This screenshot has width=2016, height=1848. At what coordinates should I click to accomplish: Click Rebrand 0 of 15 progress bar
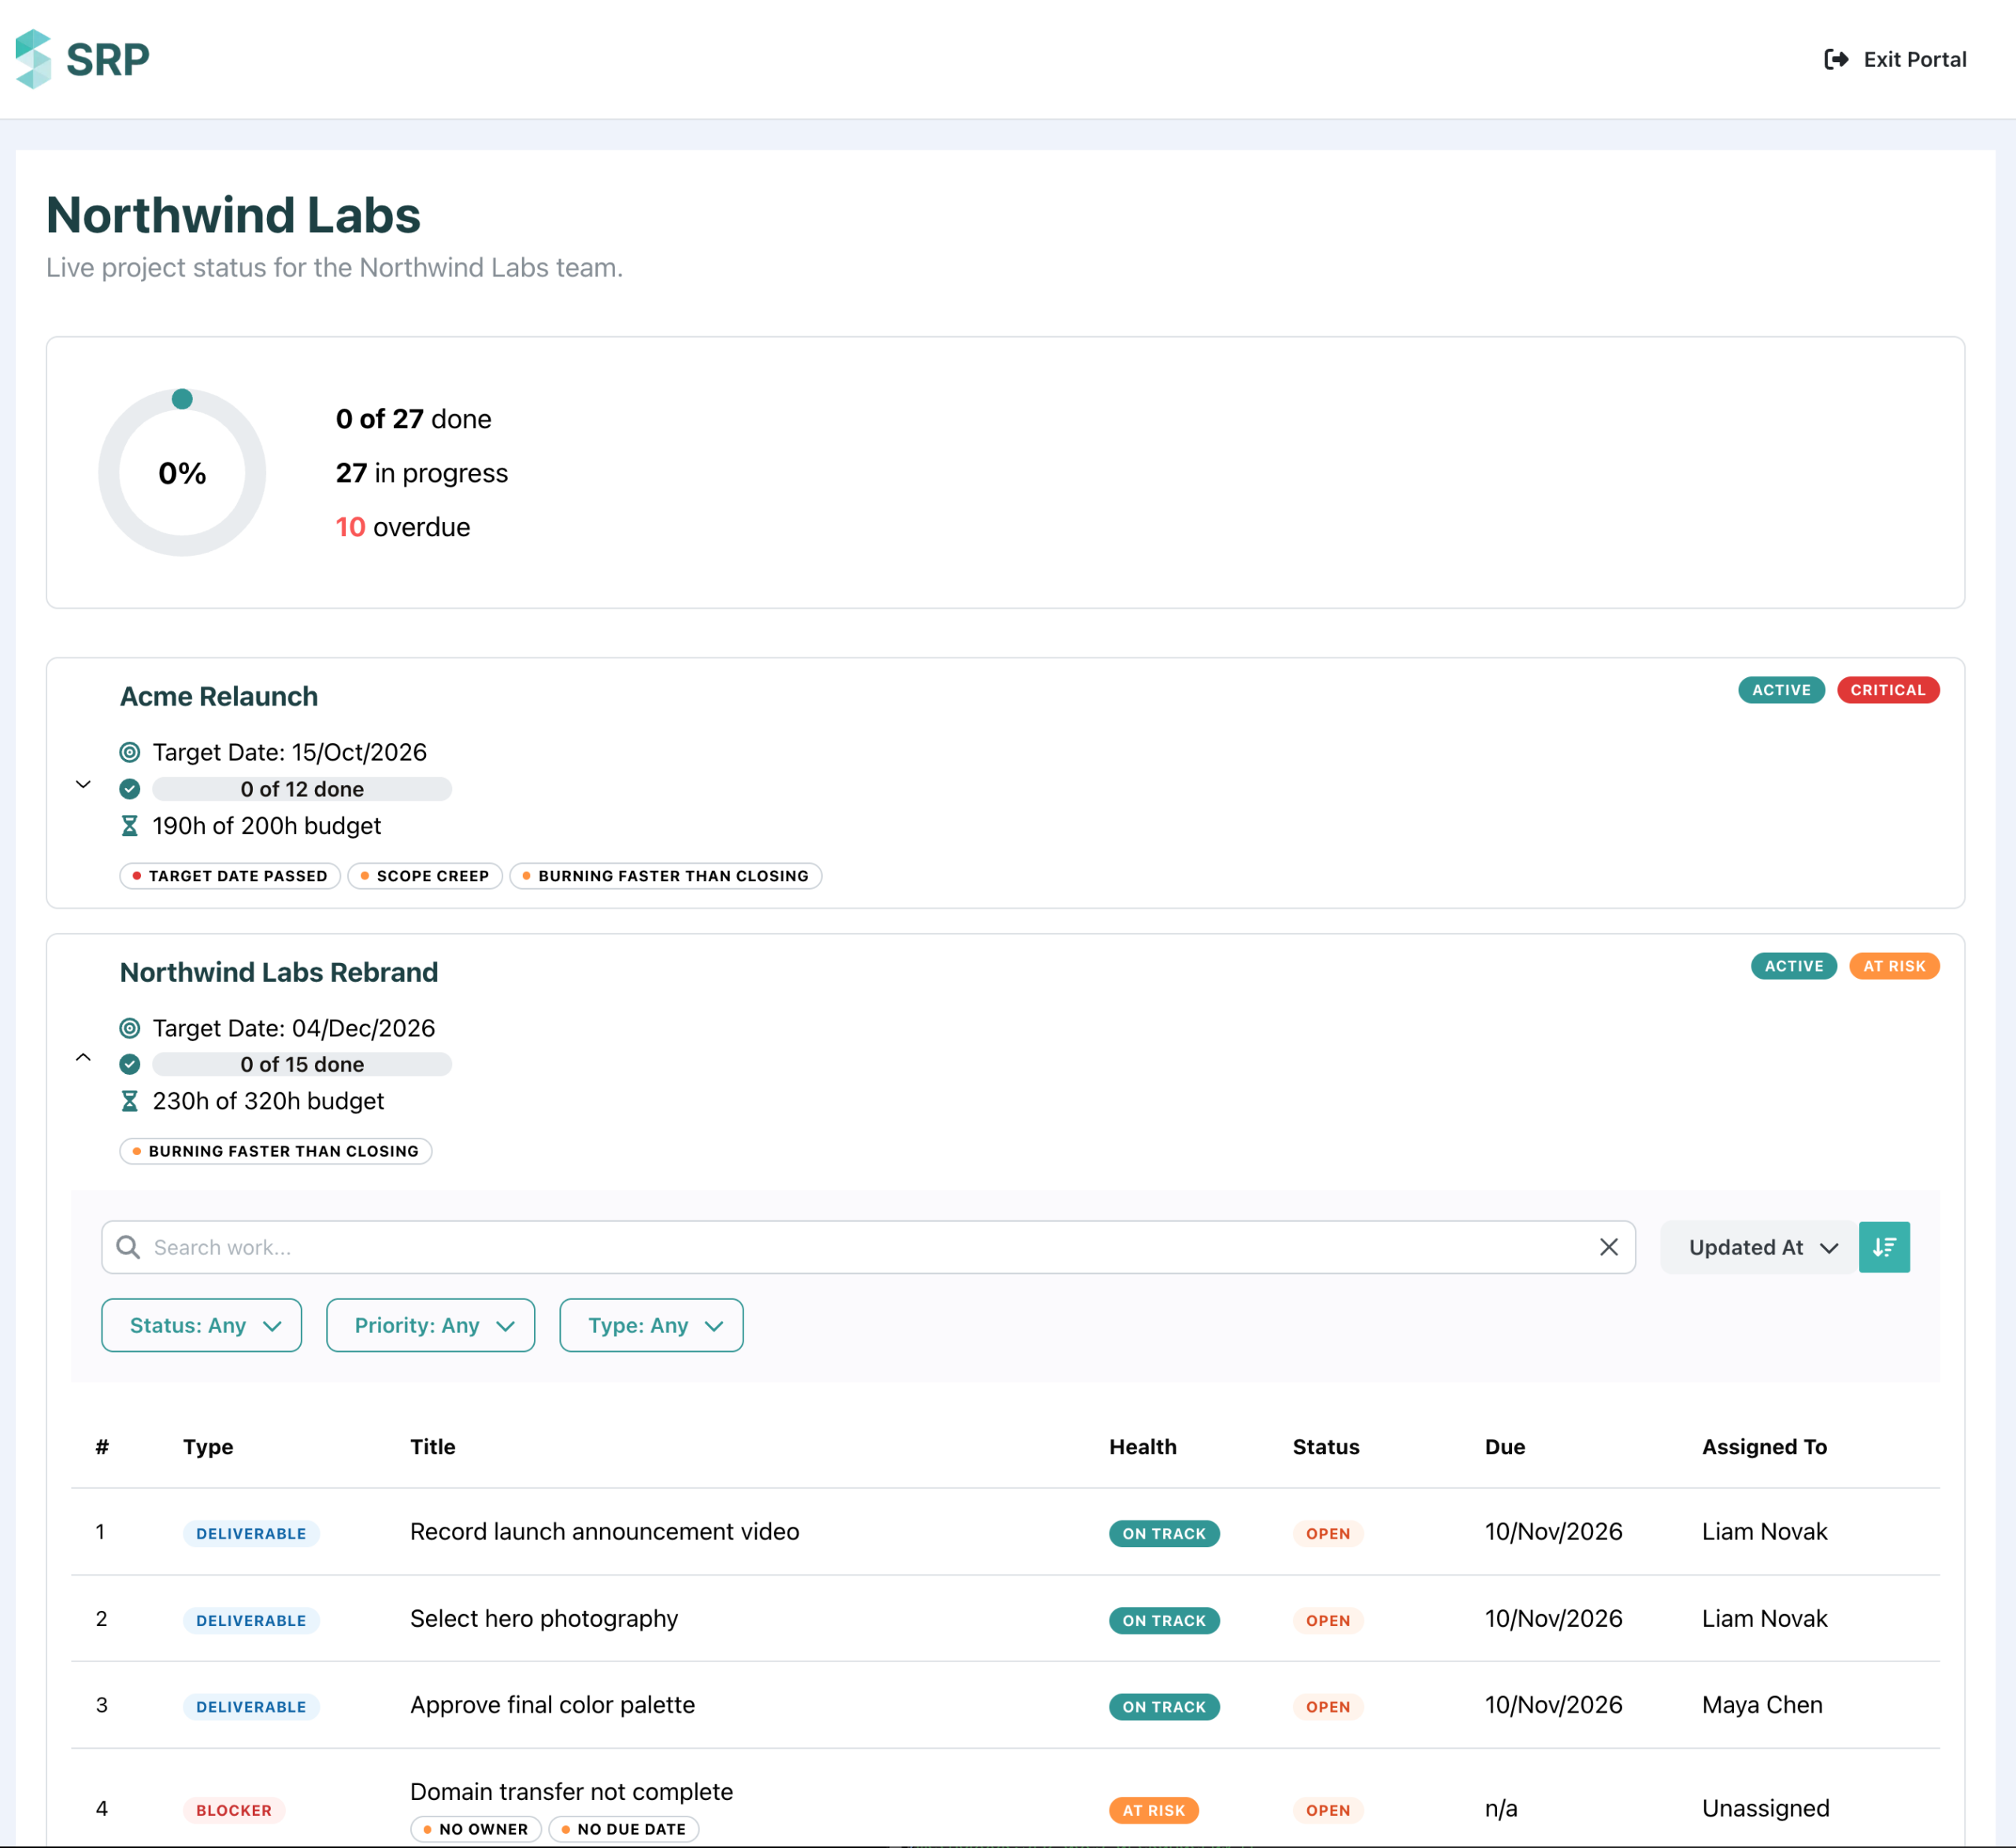302,1064
